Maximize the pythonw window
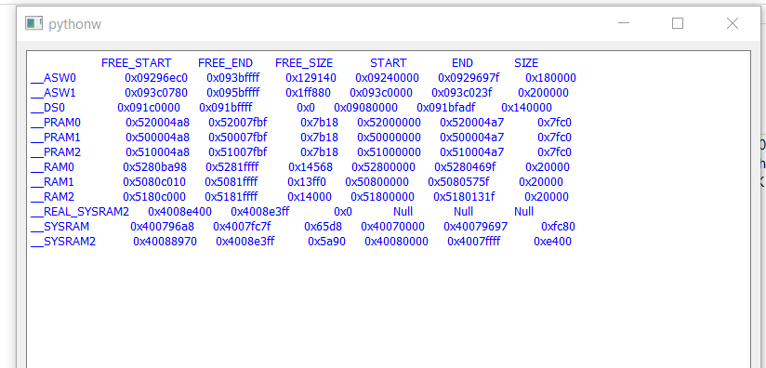This screenshot has width=766, height=368. pos(678,23)
